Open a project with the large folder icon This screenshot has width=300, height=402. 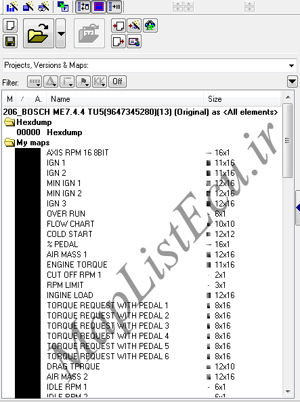click(x=39, y=33)
